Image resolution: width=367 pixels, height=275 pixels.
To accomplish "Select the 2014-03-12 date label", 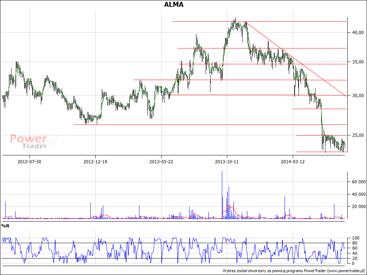I will coord(293,161).
